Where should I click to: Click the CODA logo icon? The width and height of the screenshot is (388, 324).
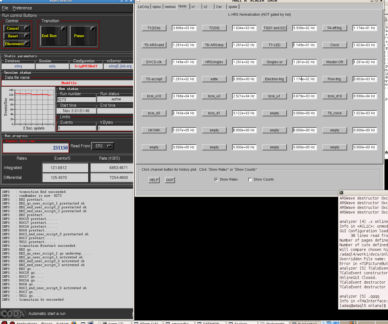pos(13,314)
